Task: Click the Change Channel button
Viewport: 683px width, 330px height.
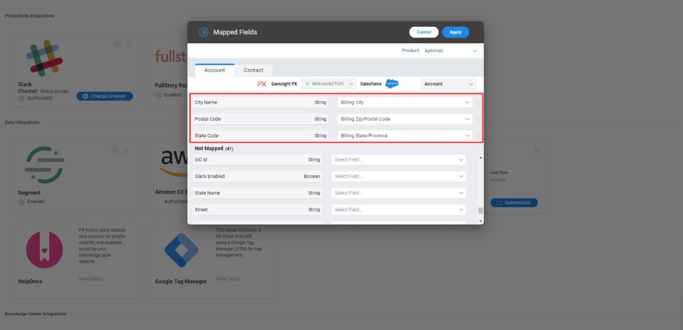Action: (x=105, y=96)
